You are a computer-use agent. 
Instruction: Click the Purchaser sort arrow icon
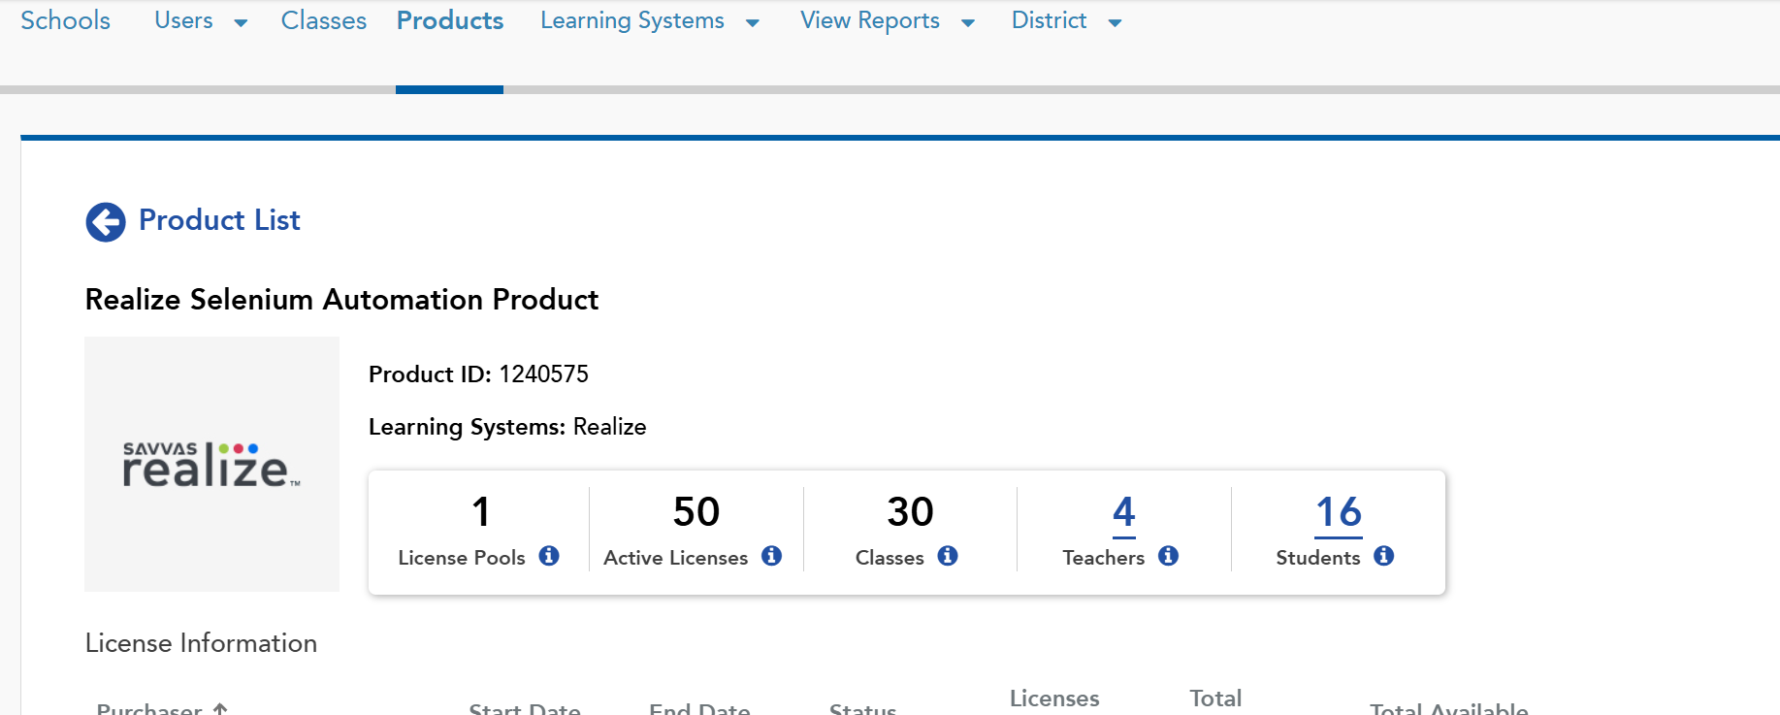pyautogui.click(x=221, y=708)
